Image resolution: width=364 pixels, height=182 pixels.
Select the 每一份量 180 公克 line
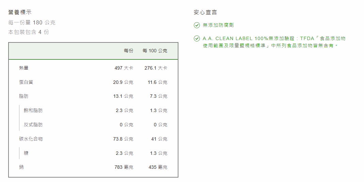pos(32,23)
